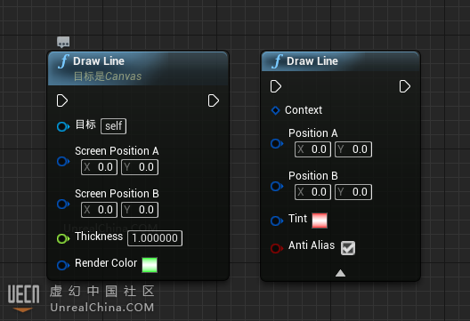The image size is (470, 321).
Task: Click input execution pin of right Draw Line node
Action: tap(276, 86)
